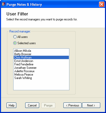This screenshot has width=106, height=113.
Task: Cancel the purge wizard
Action: (x=32, y=105)
